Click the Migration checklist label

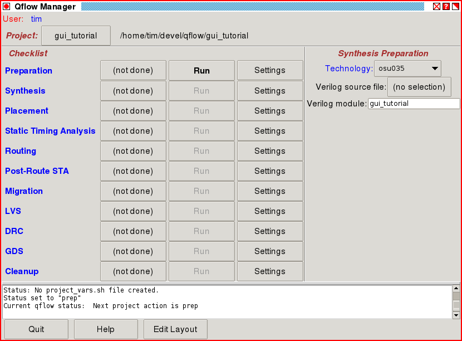(x=24, y=191)
